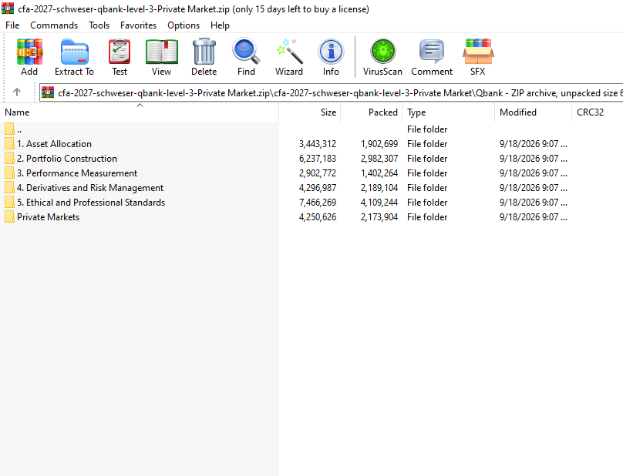623x476 pixels.
Task: Select the Private Markets folder
Action: 48,217
